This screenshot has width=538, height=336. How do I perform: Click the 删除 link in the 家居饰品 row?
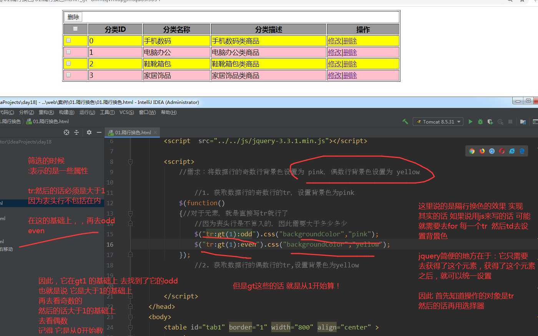click(x=350, y=75)
